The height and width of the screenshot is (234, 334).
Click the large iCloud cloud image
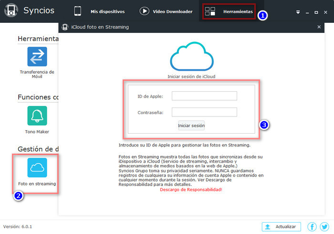coord(190,57)
